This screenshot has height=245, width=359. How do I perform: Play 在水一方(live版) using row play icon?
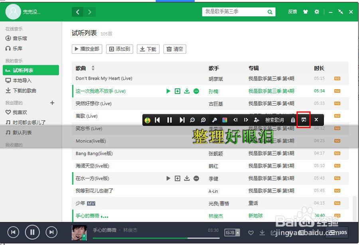[x=168, y=178]
